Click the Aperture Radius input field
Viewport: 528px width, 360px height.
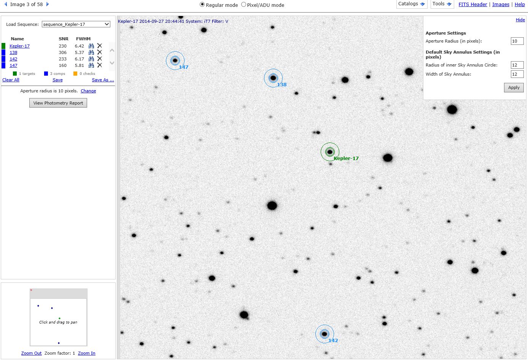[517, 41]
